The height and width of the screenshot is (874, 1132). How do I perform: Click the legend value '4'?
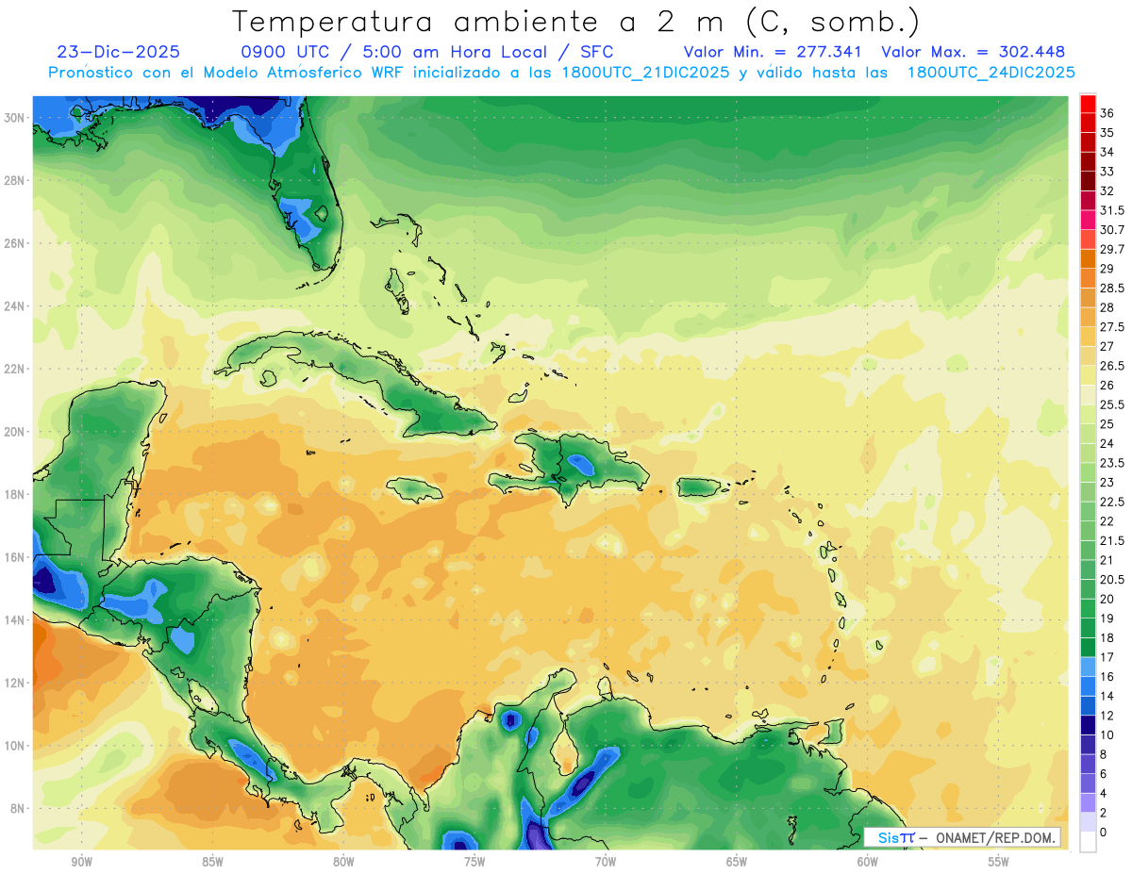(1104, 792)
